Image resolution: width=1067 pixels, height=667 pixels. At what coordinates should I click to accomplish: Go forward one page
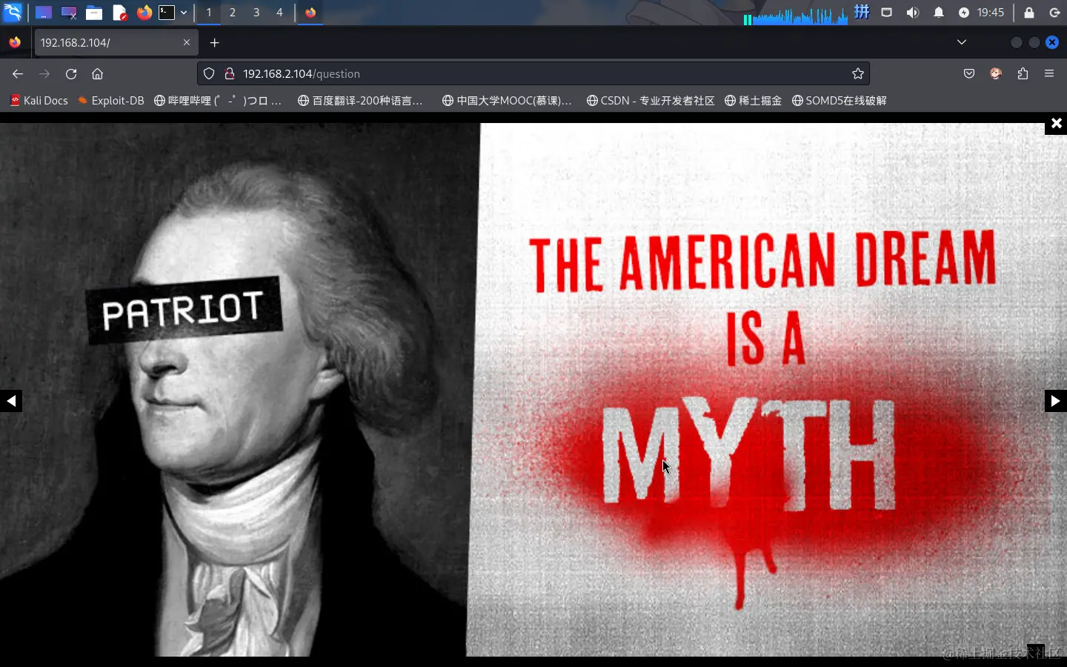(x=44, y=74)
